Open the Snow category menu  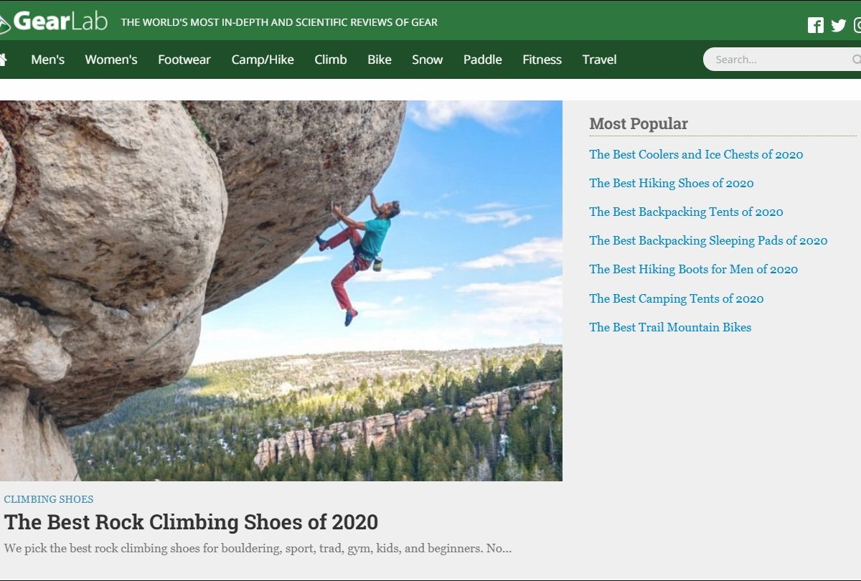point(427,60)
